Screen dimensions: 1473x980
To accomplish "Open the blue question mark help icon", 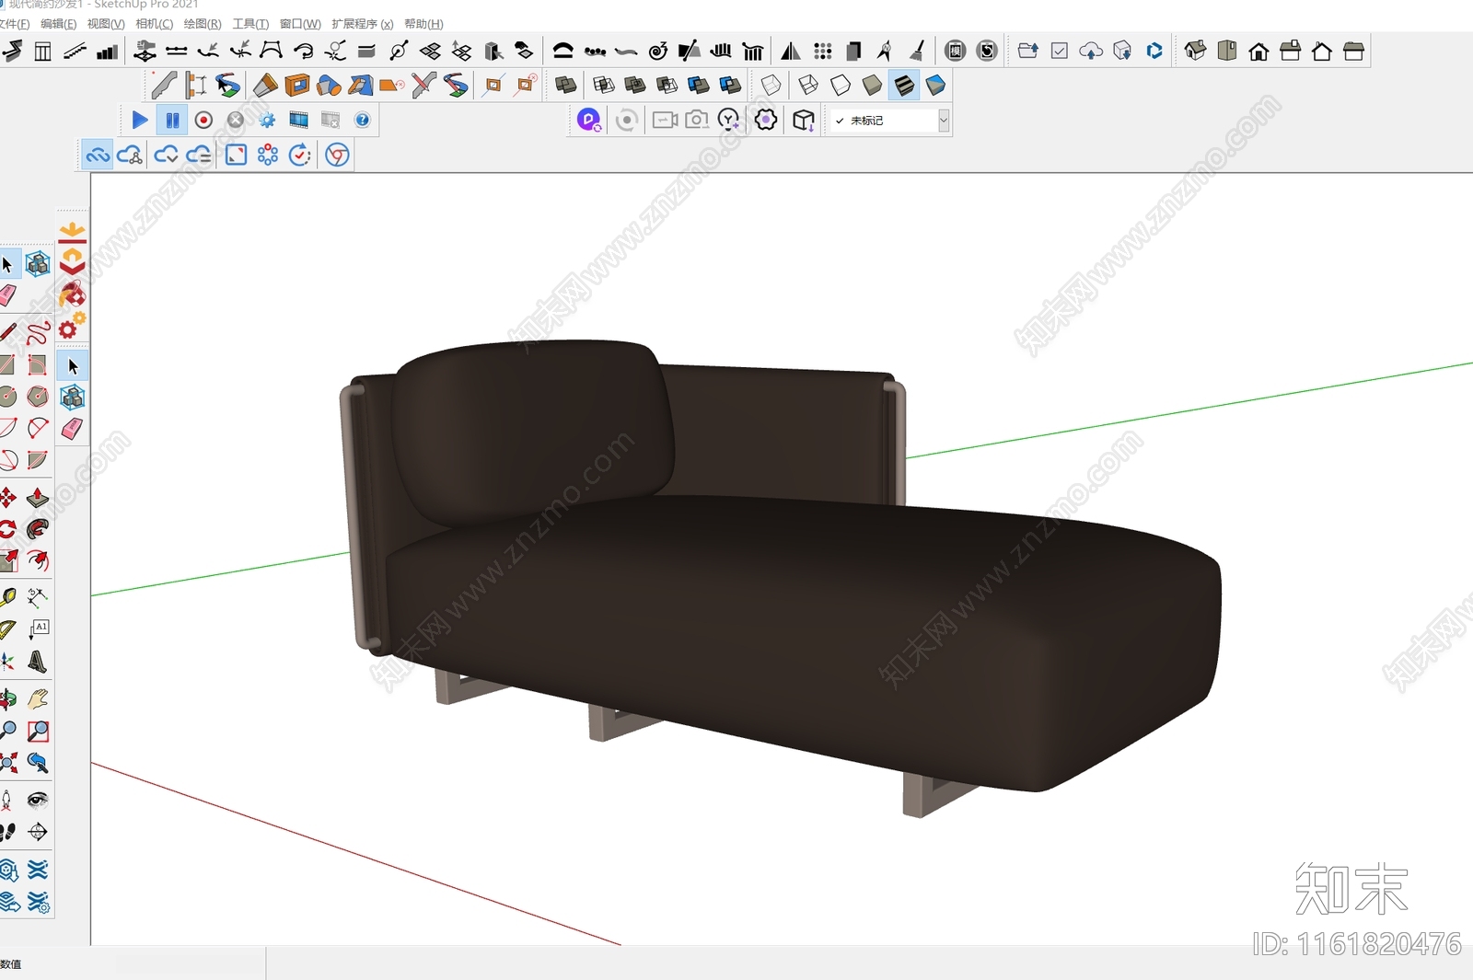I will pos(363,120).
